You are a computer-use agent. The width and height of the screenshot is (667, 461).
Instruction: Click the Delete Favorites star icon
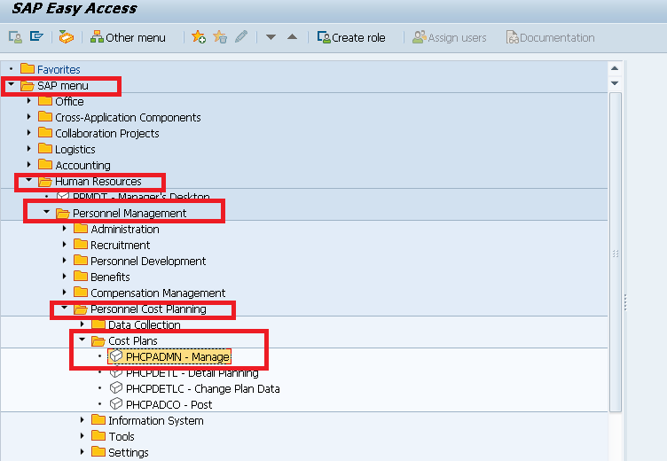[220, 37]
